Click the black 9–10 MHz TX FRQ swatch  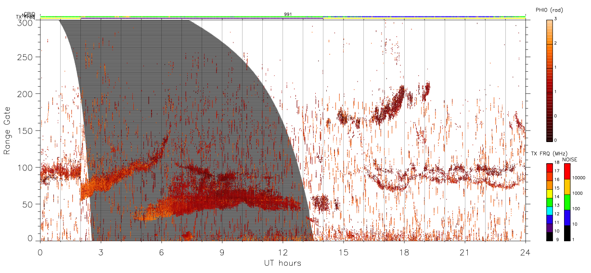(549, 236)
